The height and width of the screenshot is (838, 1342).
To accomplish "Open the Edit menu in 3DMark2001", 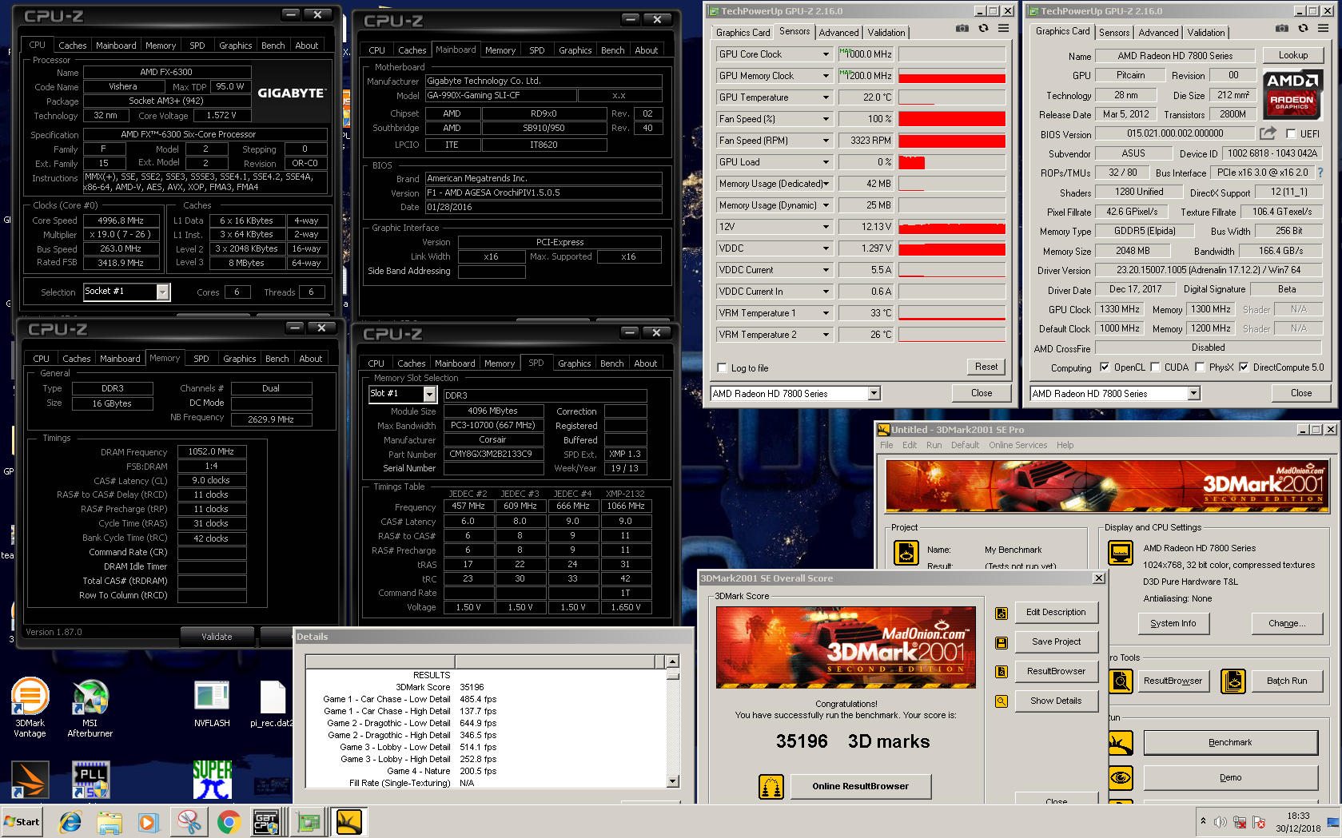I will coord(910,446).
